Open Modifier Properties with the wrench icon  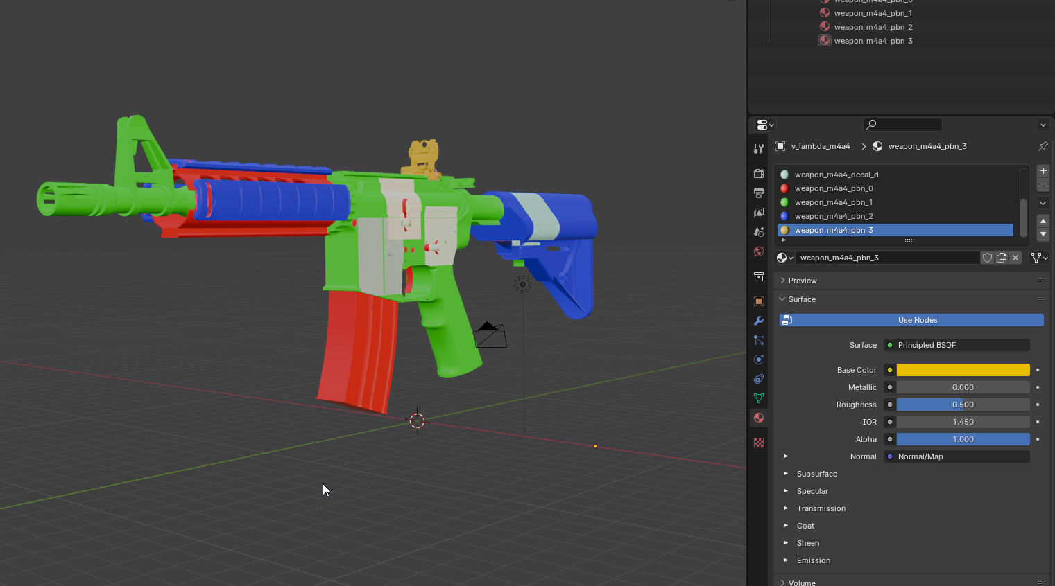point(758,321)
